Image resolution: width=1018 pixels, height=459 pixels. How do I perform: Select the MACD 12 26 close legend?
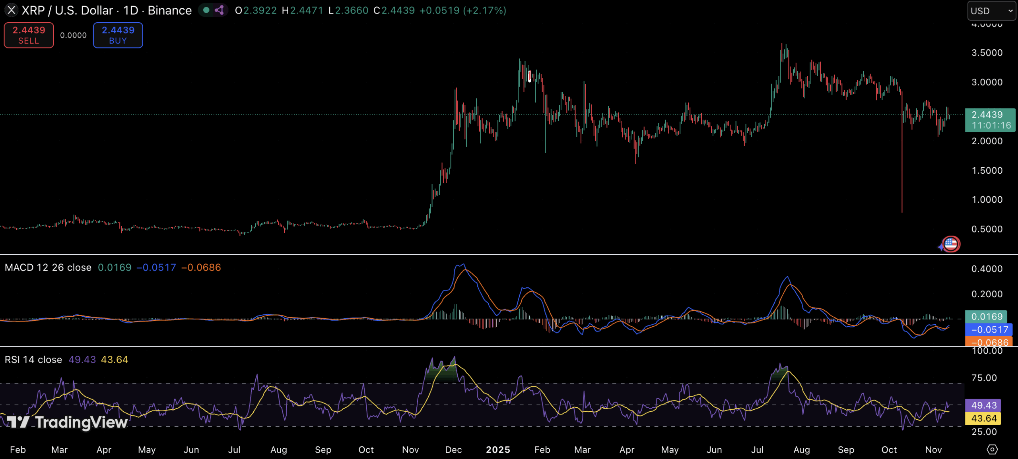(48, 267)
